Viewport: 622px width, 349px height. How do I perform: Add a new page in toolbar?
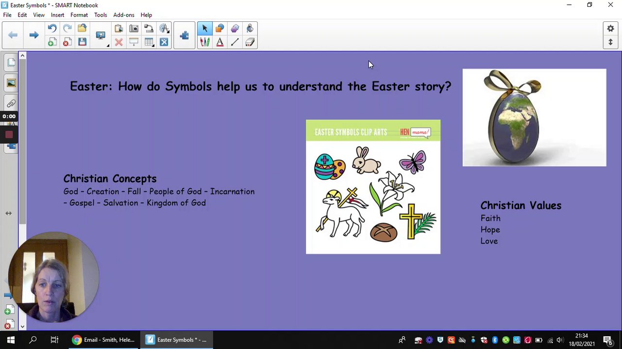coord(52,42)
